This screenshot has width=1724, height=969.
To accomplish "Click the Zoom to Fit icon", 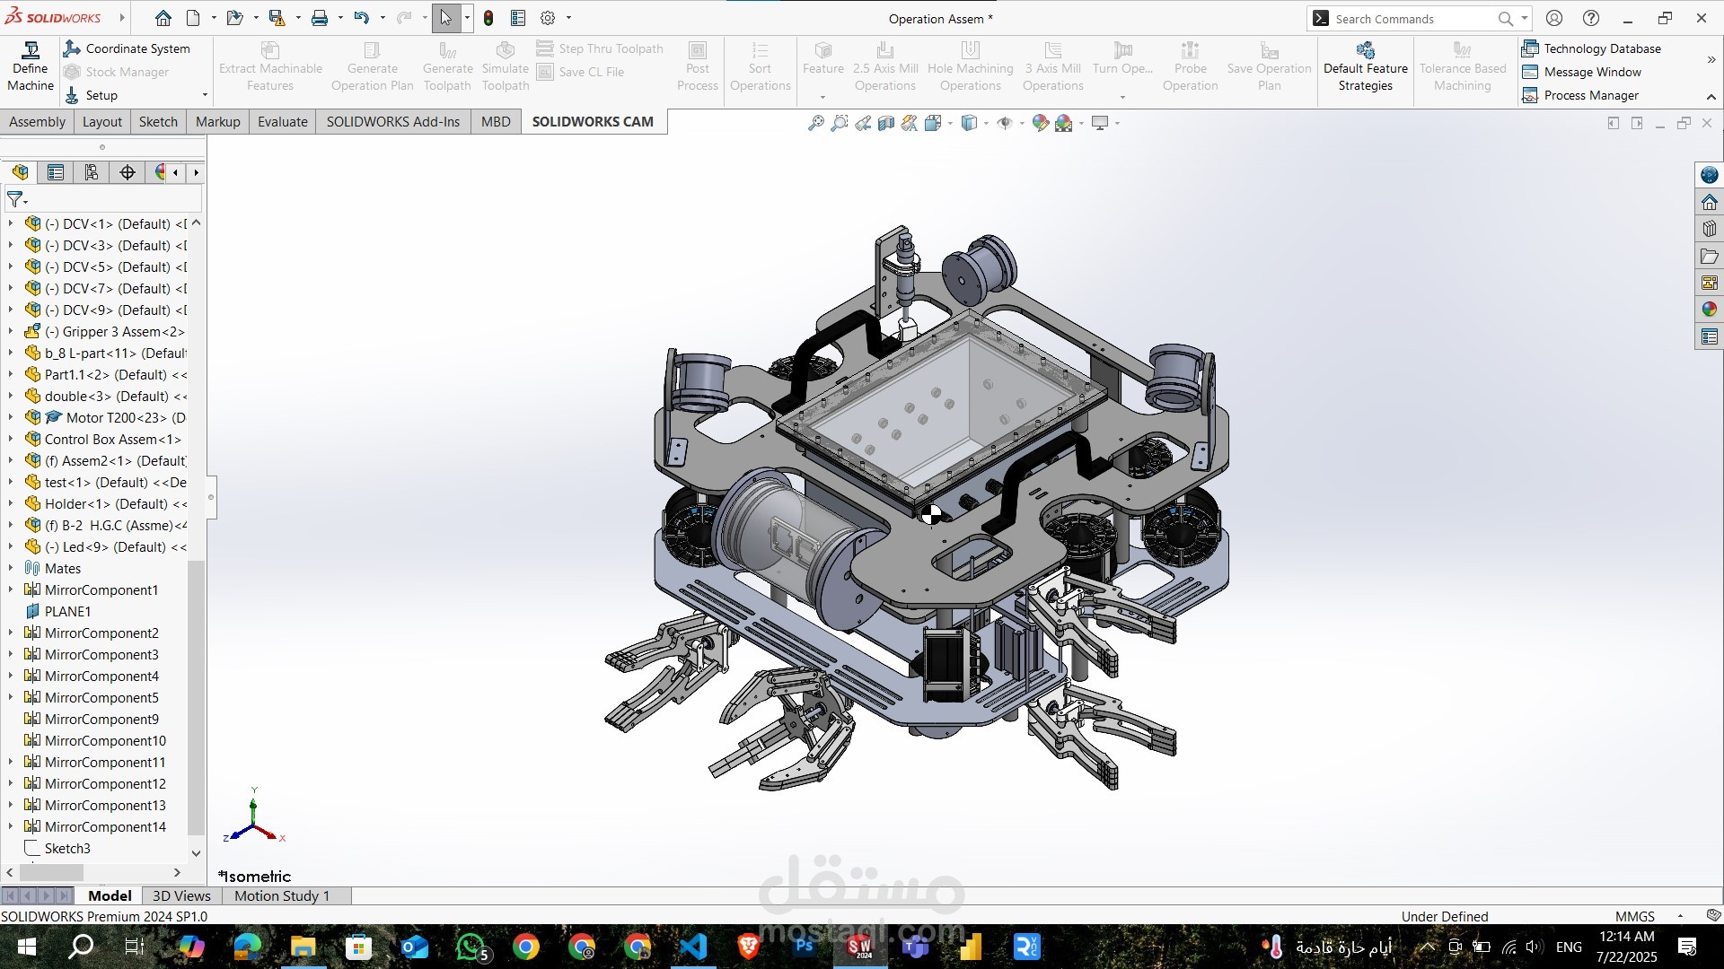I will [x=815, y=123].
